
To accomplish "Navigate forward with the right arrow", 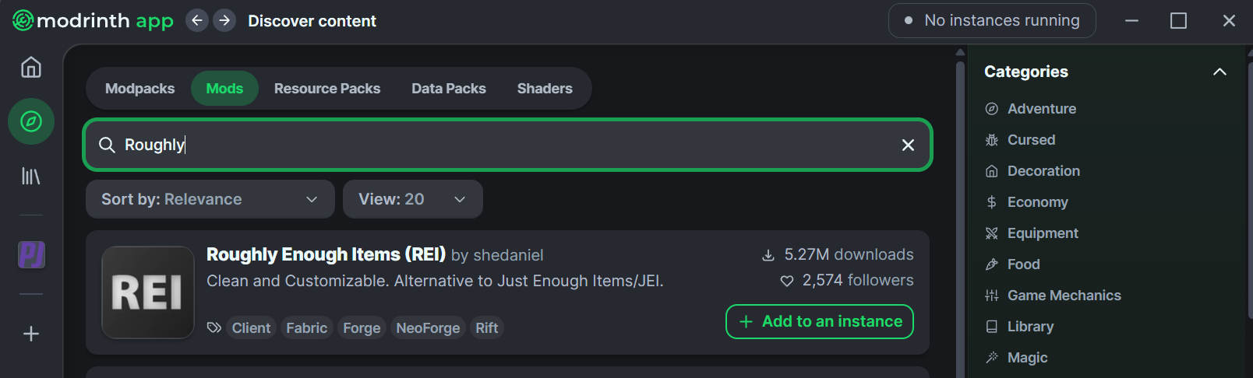I will coord(224,21).
